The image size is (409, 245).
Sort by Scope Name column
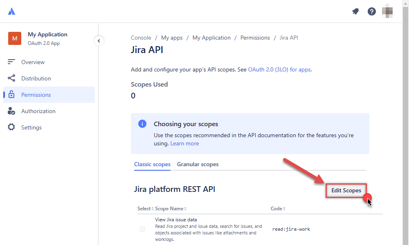[171, 209]
